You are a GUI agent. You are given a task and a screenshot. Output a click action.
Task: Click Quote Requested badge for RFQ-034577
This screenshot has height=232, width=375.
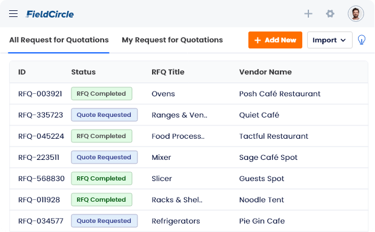pos(104,220)
